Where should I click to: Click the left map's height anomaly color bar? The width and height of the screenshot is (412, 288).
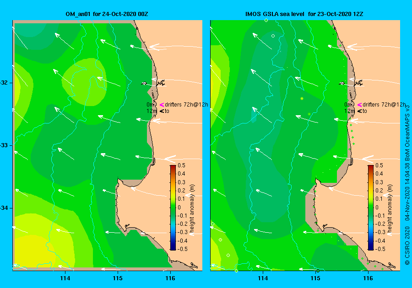[173, 208]
